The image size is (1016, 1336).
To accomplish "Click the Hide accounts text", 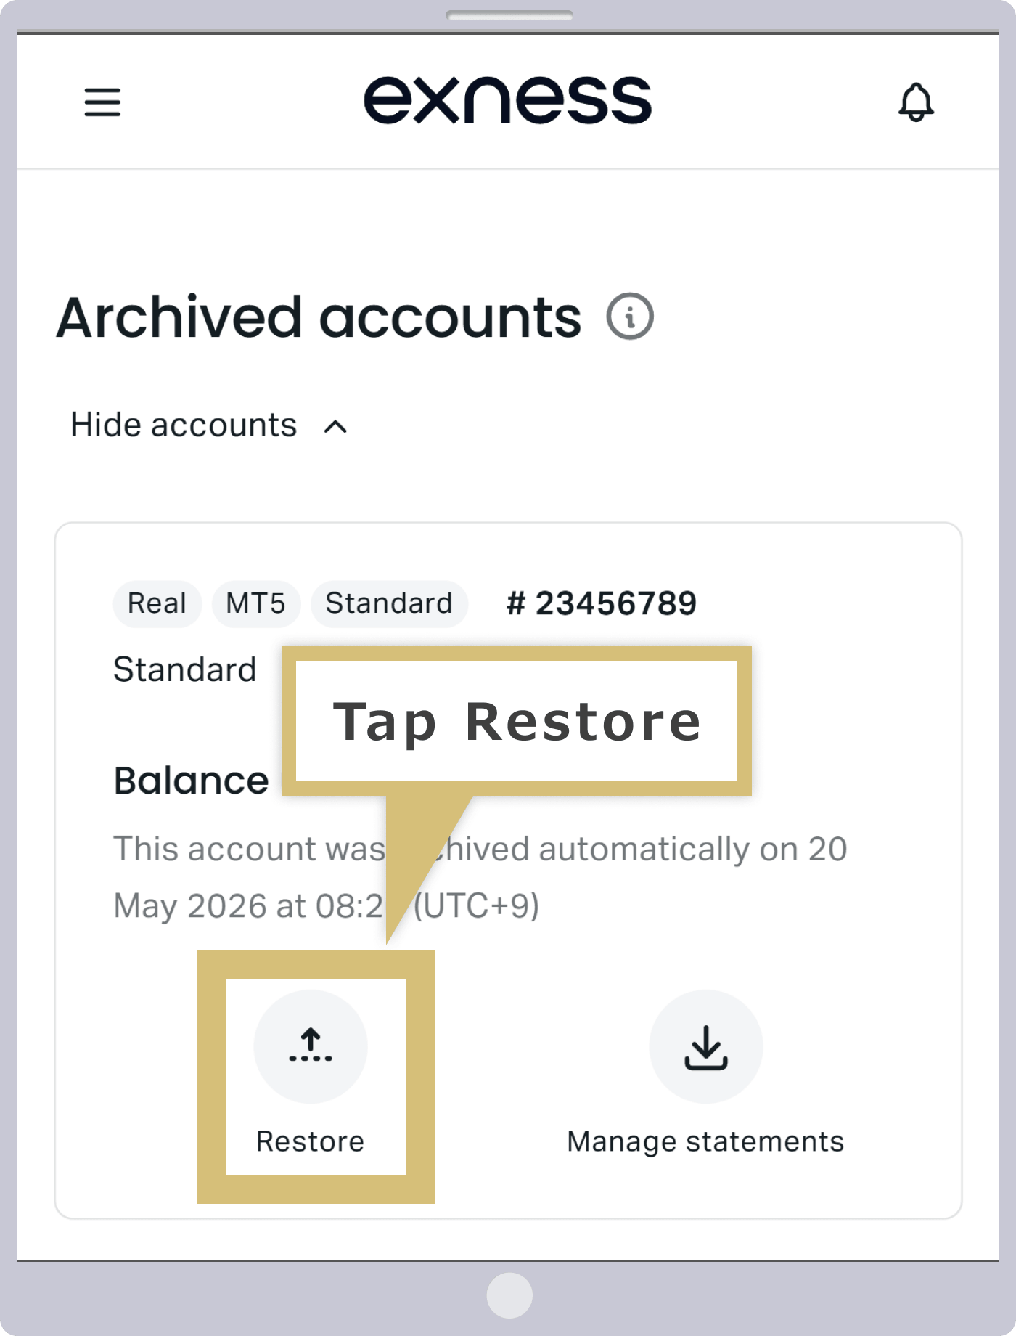I will pos(184,425).
